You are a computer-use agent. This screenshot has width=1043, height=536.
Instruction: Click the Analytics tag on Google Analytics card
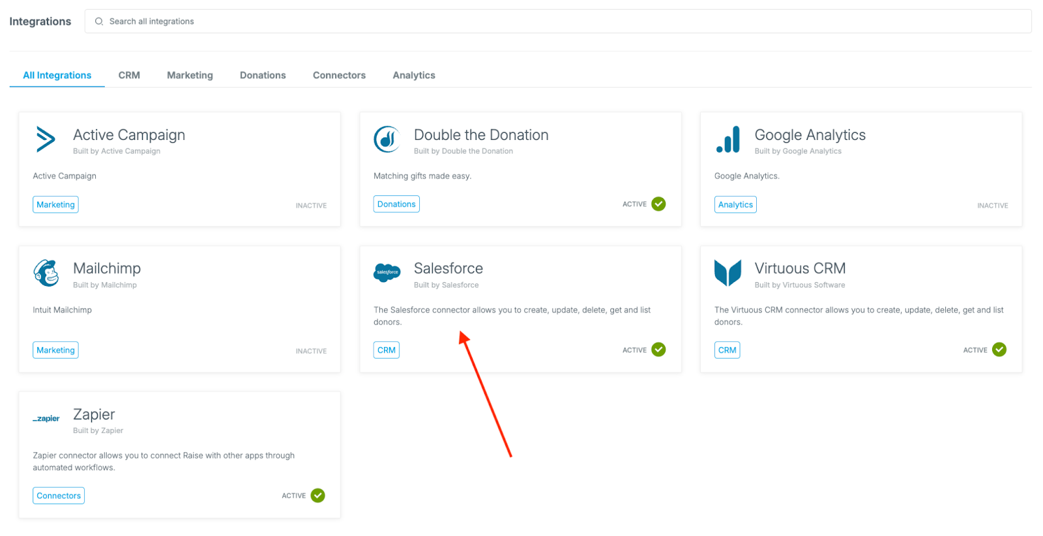tap(735, 205)
